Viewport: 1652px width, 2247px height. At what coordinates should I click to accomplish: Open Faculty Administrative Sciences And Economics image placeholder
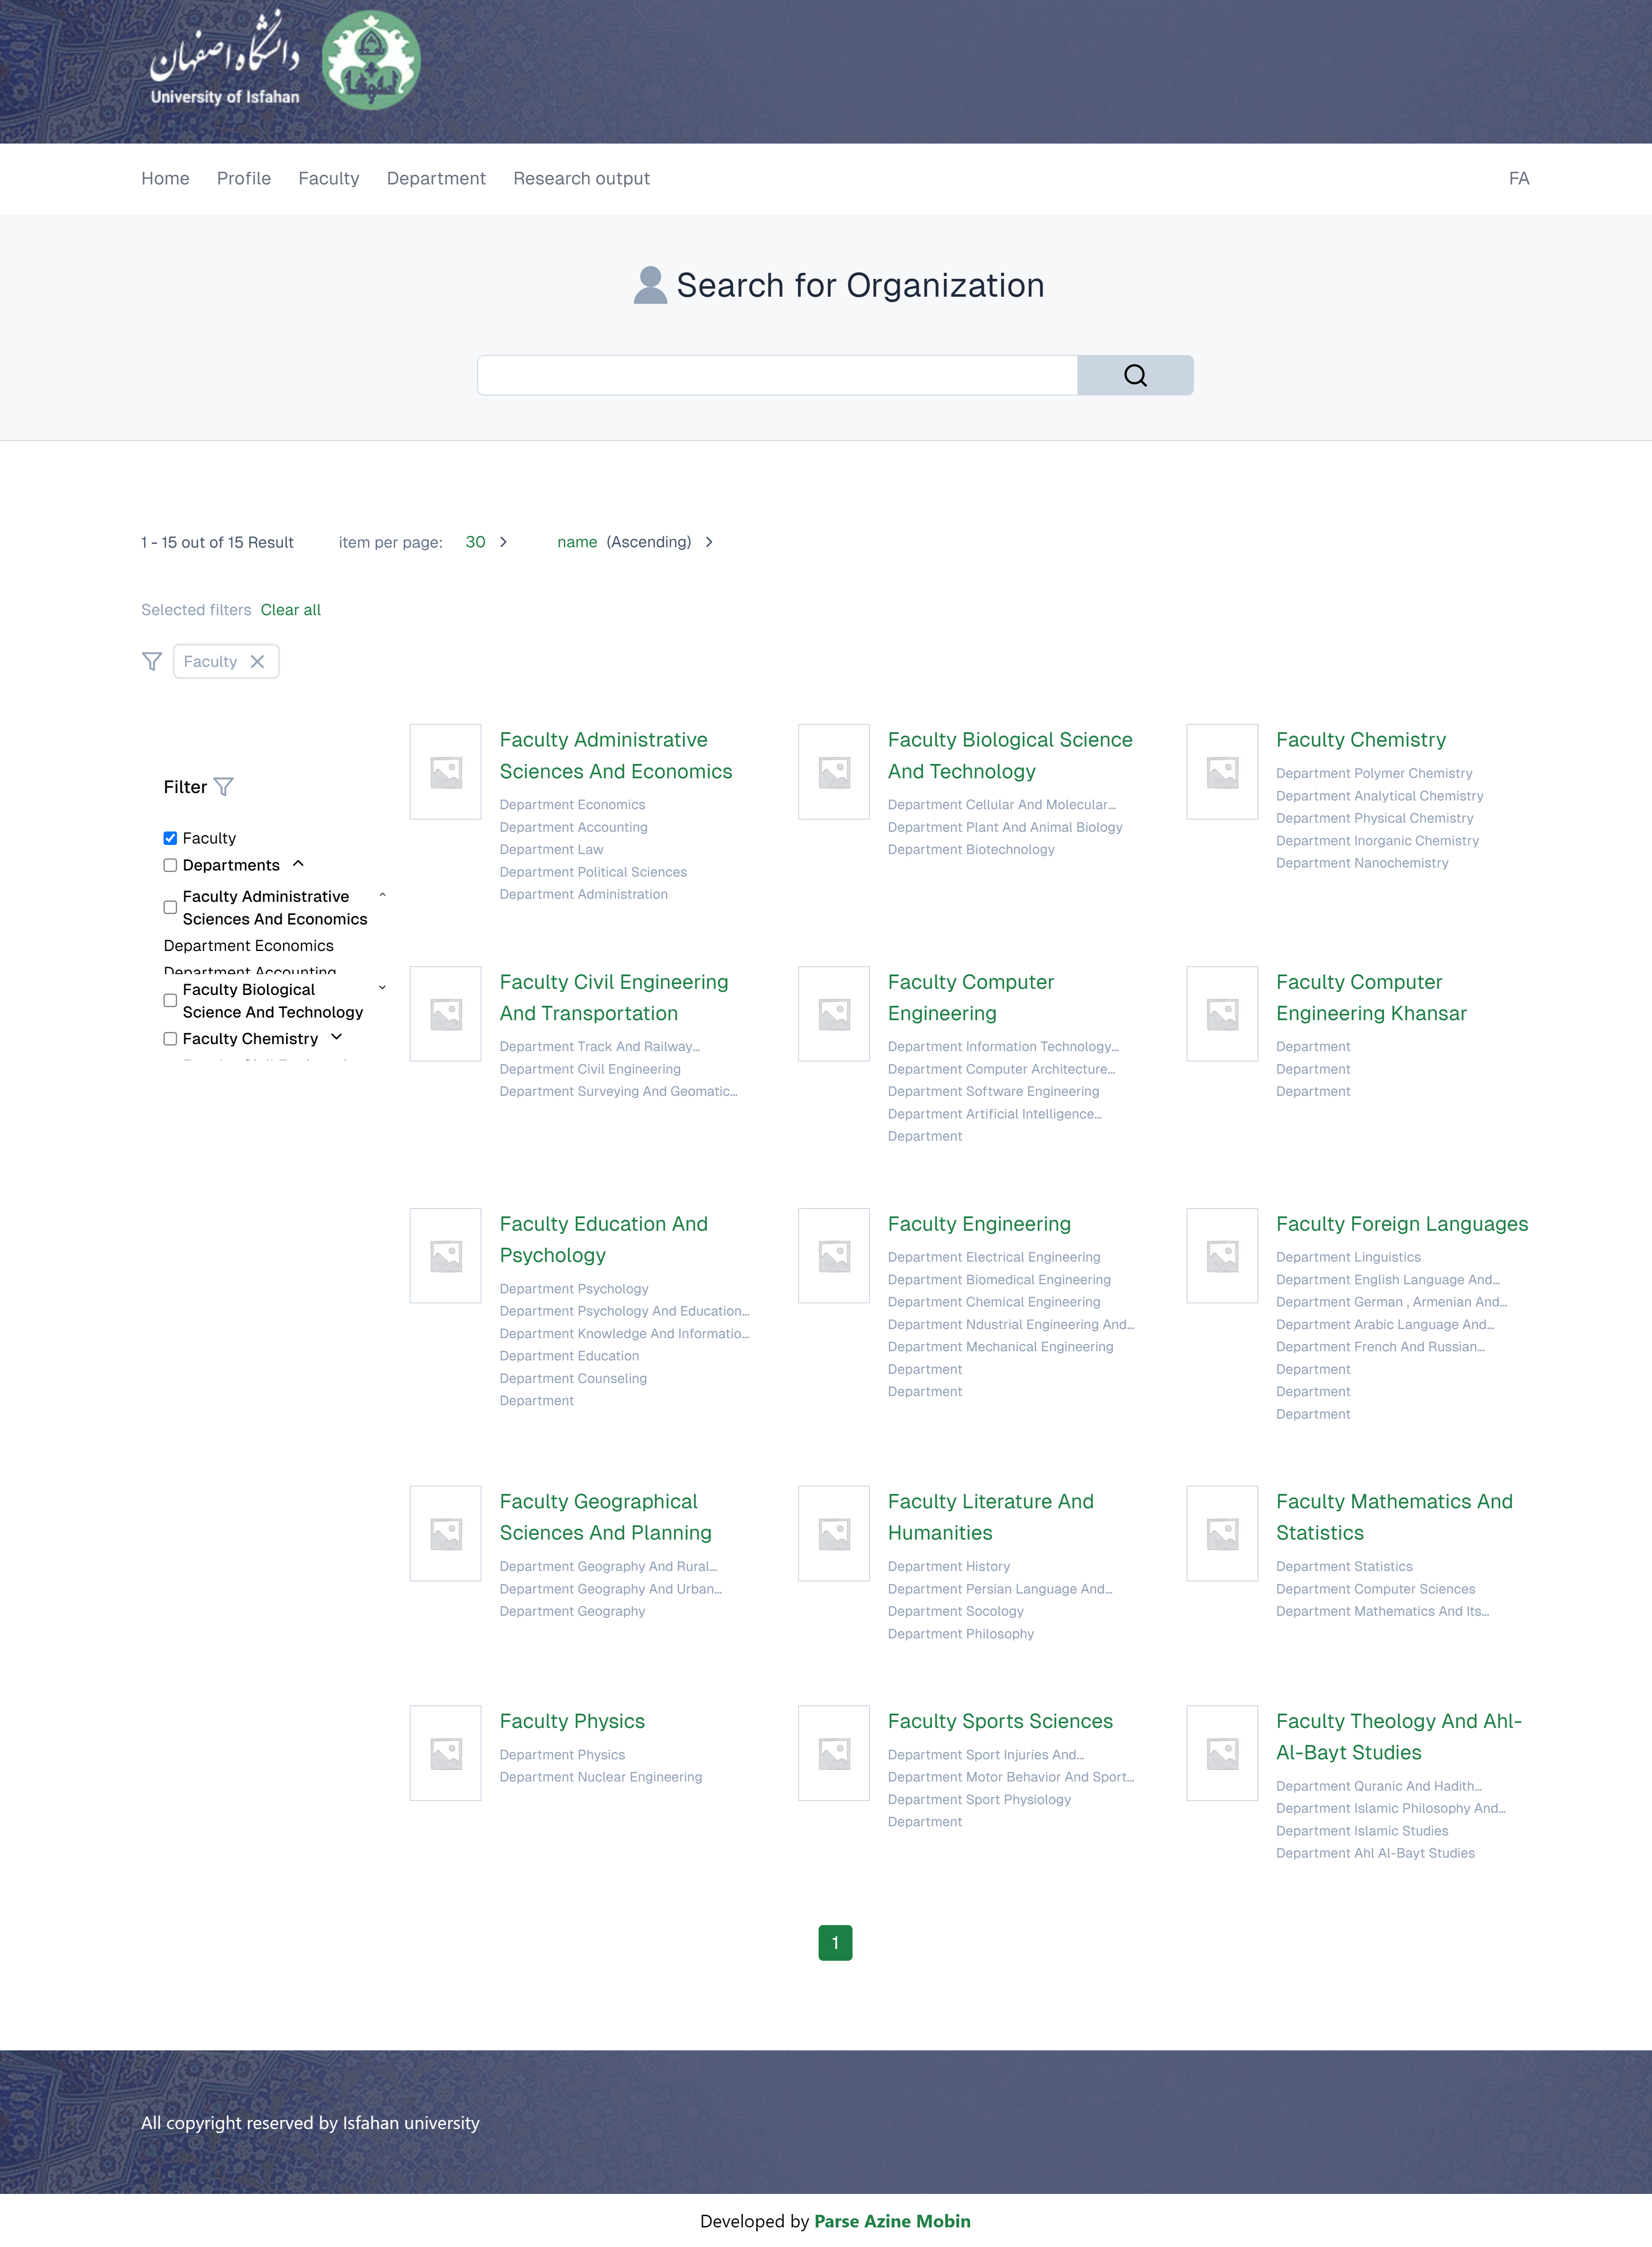[x=446, y=772]
